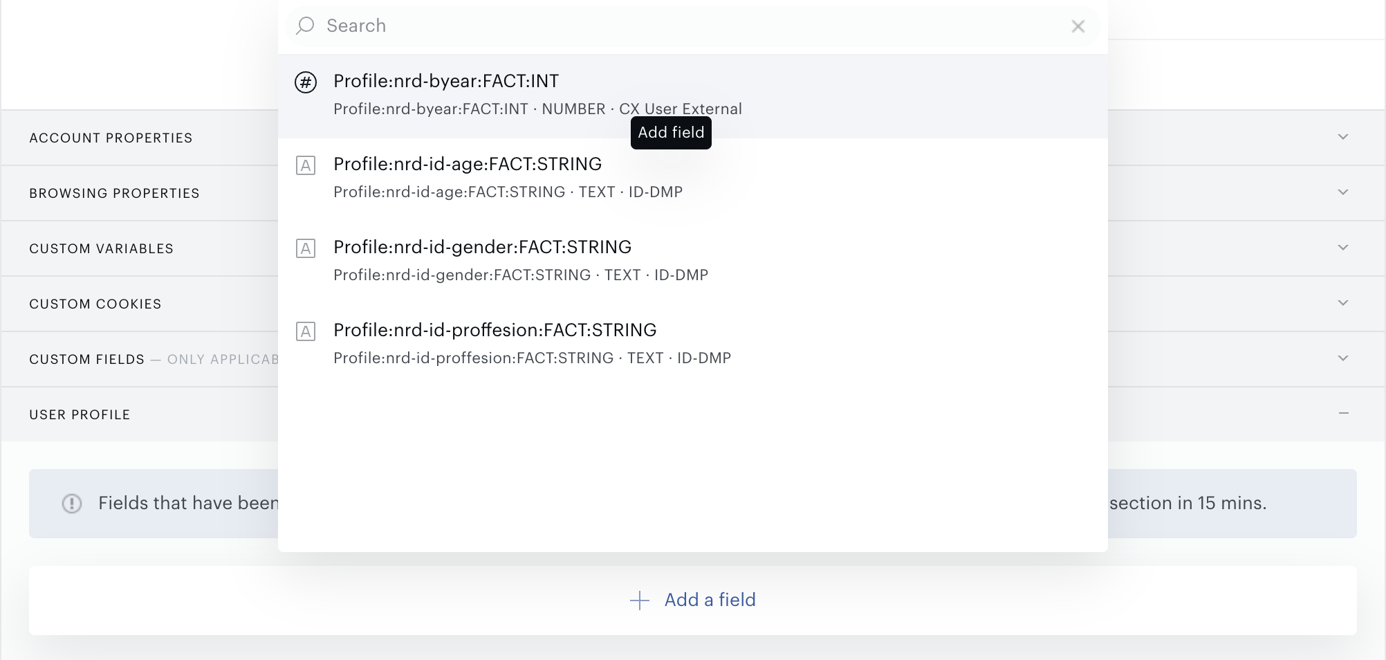Viewport: 1386px width, 660px height.
Task: Select Profile:nrd-id-age:FACT:STRING field
Action: (x=693, y=179)
